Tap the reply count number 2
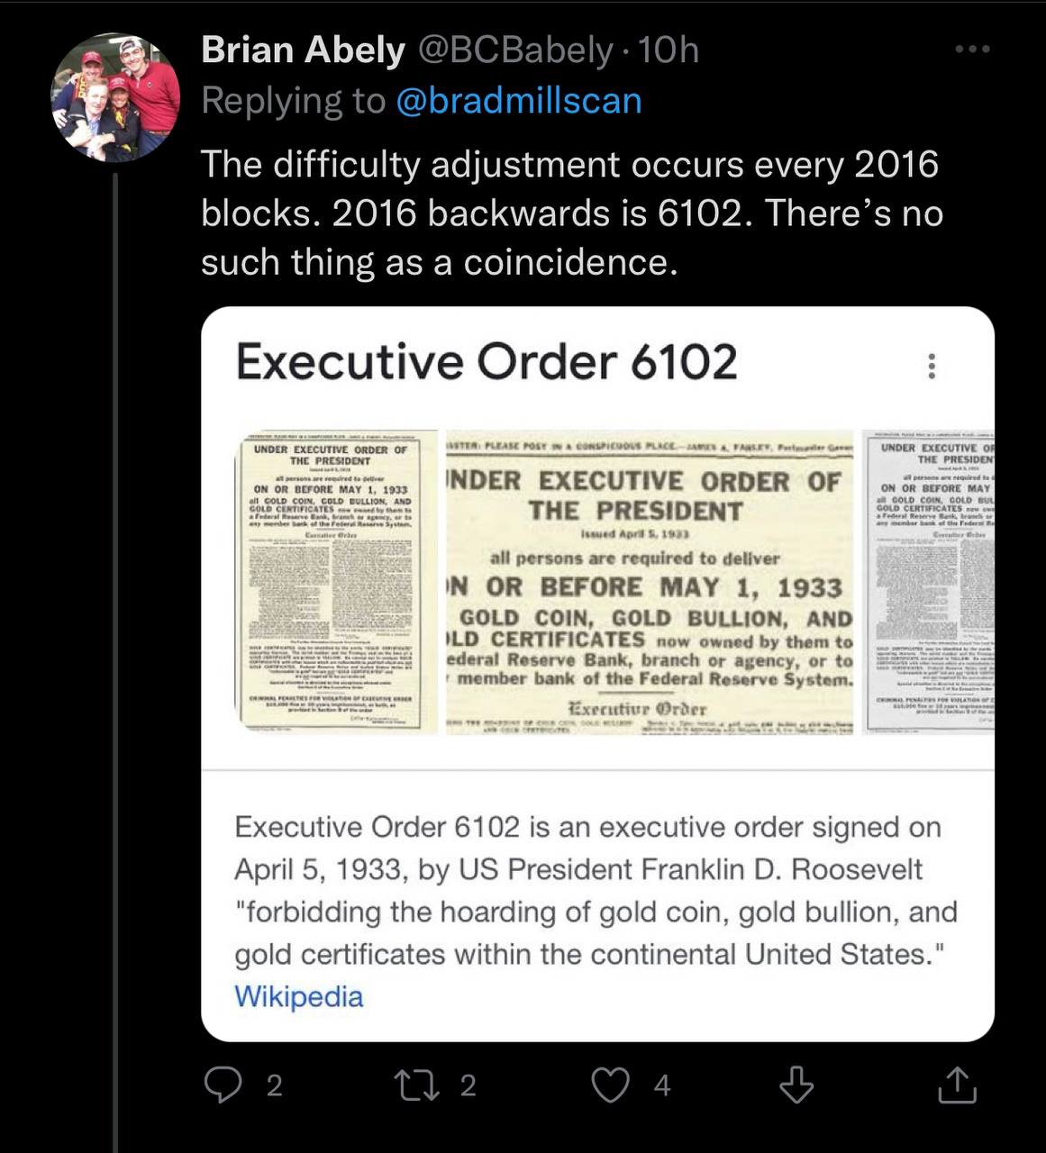This screenshot has height=1153, width=1046. pos(275,1085)
